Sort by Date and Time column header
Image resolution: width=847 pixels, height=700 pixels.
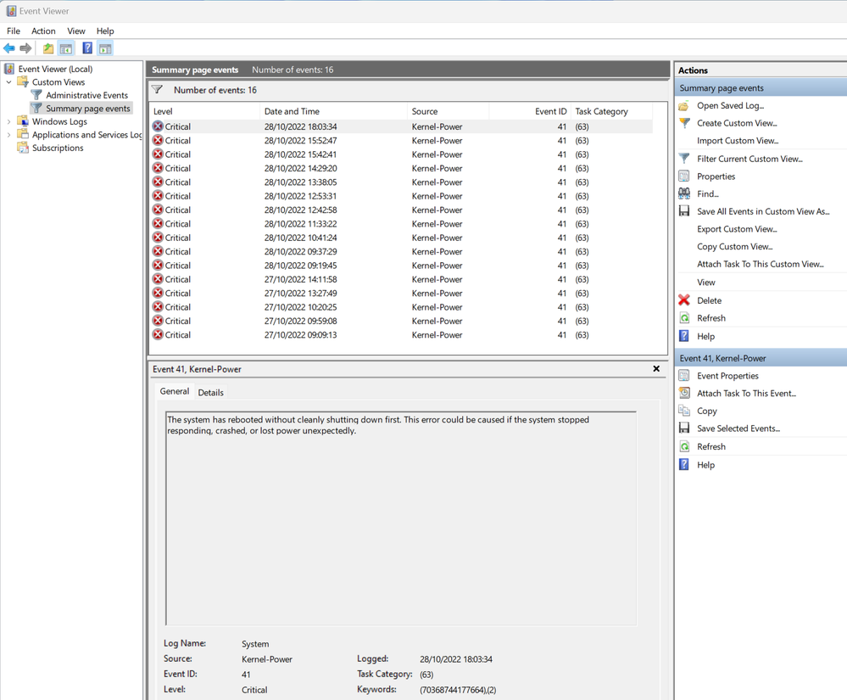click(x=334, y=111)
